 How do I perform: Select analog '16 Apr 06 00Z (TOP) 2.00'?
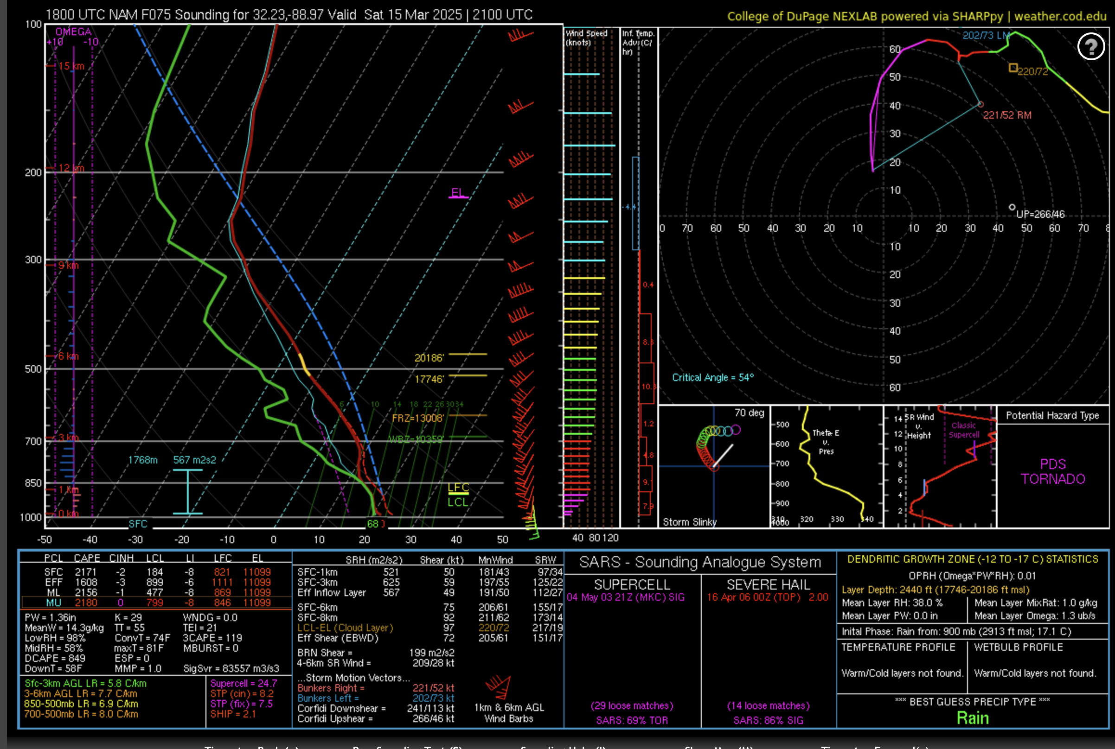(x=768, y=597)
